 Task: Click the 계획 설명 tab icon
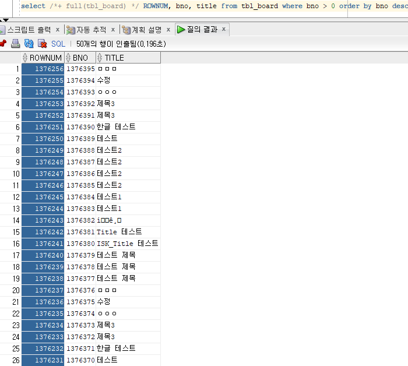pyautogui.click(x=126, y=30)
